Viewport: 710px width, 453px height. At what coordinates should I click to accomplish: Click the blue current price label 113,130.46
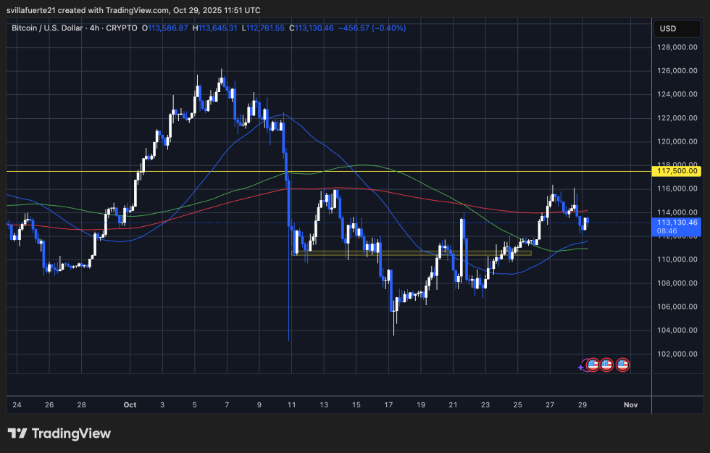(675, 227)
